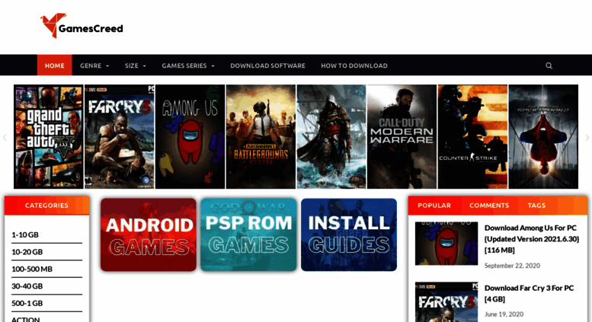
Task: Select the 10-20 GB category
Action: click(27, 252)
